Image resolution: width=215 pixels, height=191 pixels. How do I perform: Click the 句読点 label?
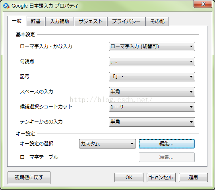[x=27, y=62]
